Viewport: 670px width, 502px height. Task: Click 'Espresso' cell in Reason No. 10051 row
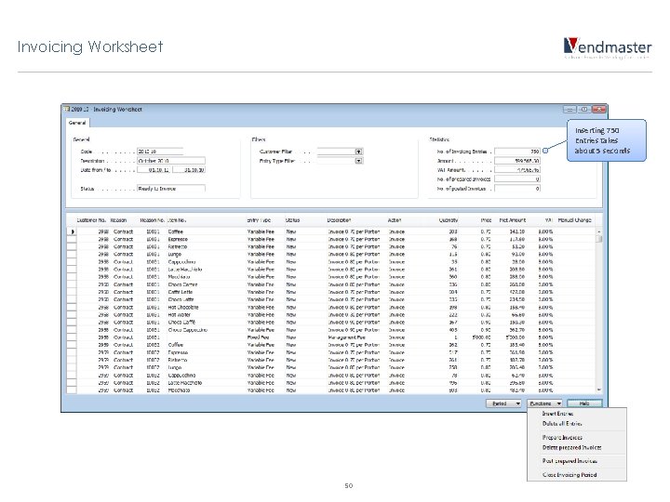pyautogui.click(x=178, y=239)
